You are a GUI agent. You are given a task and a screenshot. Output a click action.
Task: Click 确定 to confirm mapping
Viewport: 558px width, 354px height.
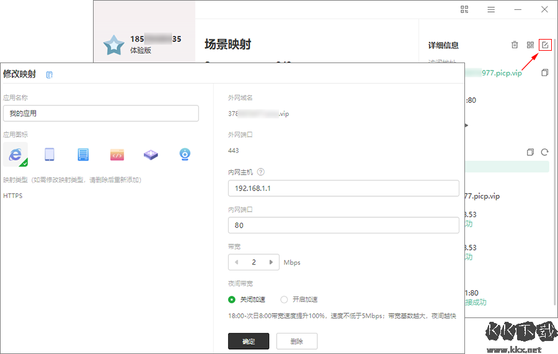pos(249,341)
